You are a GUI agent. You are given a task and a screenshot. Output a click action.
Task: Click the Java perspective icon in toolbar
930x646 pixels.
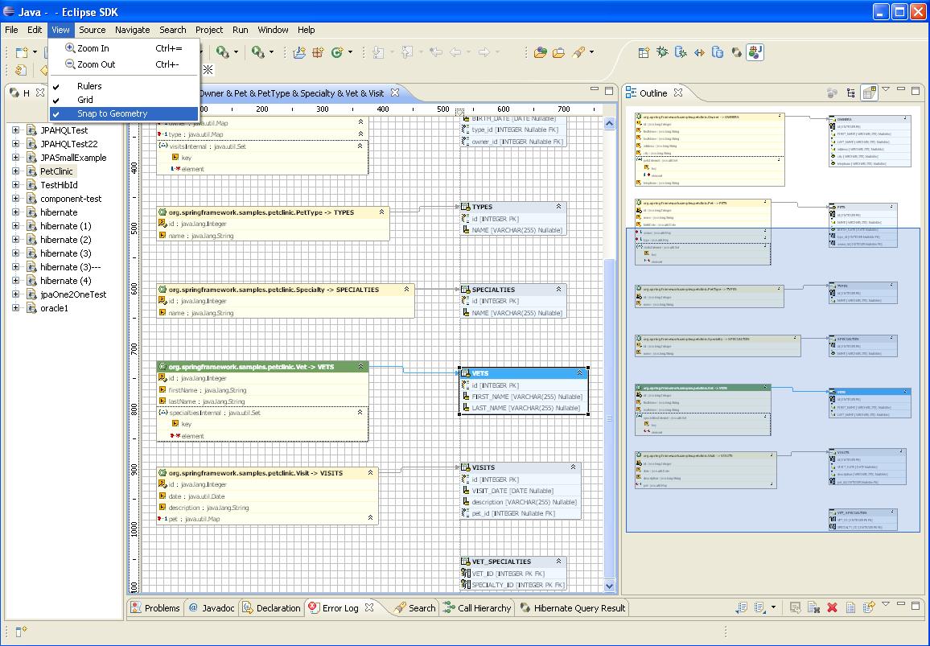(755, 52)
